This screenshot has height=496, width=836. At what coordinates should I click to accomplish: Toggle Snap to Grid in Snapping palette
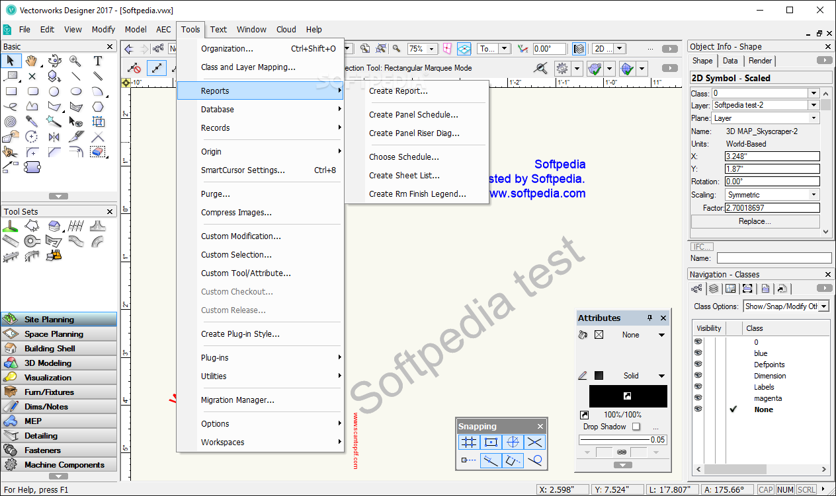pyautogui.click(x=469, y=443)
